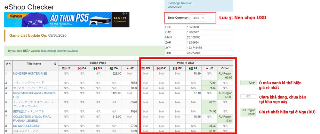Open the Sa·Ga COLLECTION title link

[x=27, y=126]
